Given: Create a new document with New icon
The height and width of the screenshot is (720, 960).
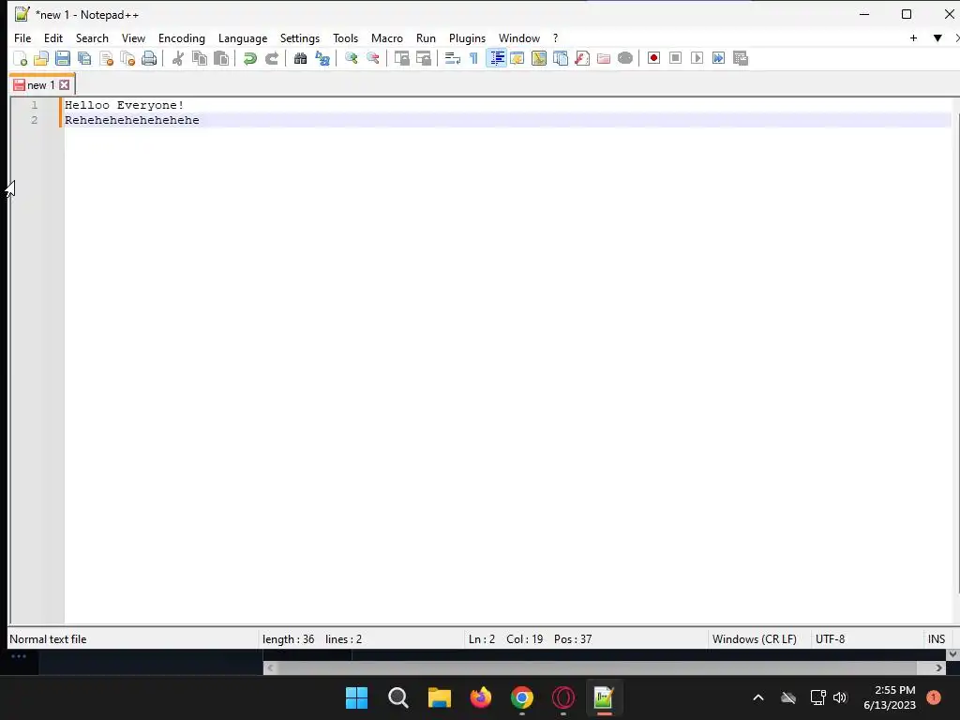Looking at the screenshot, I should point(20,58).
